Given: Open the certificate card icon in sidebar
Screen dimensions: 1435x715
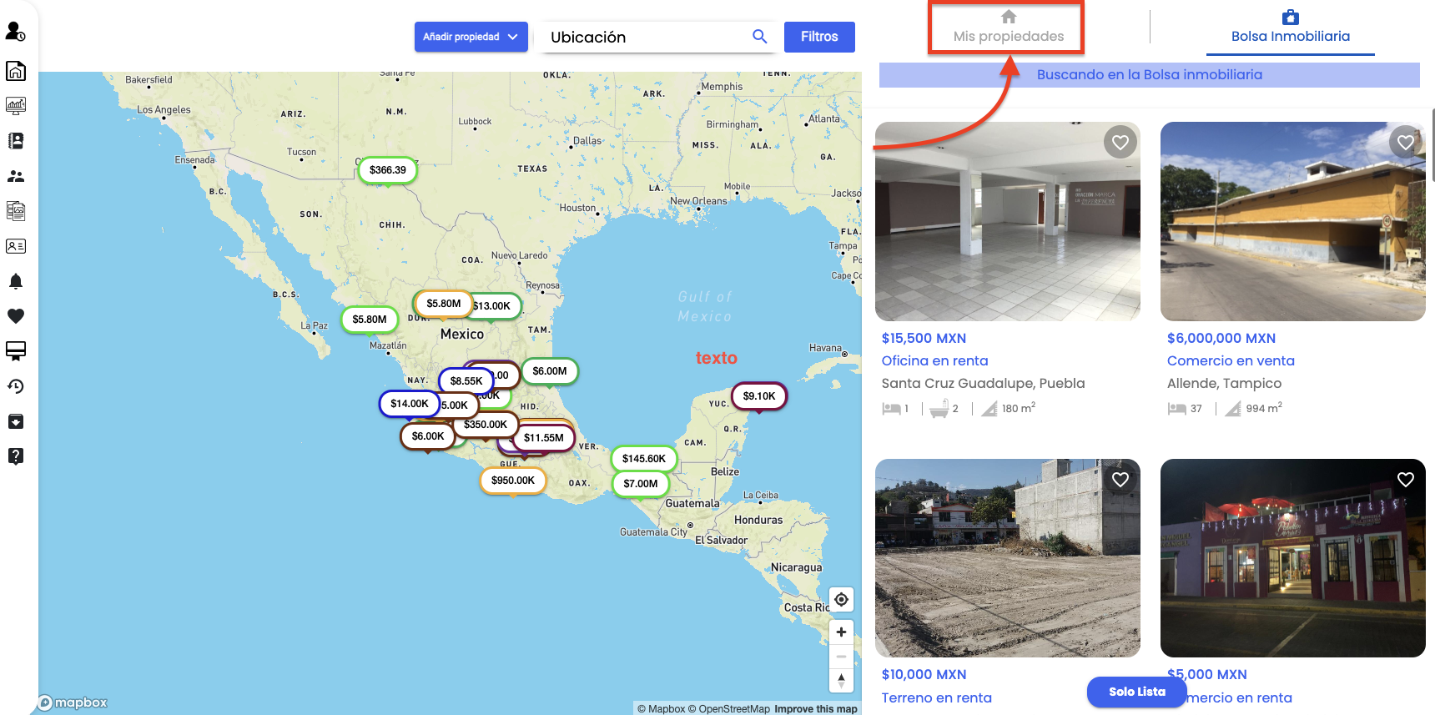Looking at the screenshot, I should [15, 351].
